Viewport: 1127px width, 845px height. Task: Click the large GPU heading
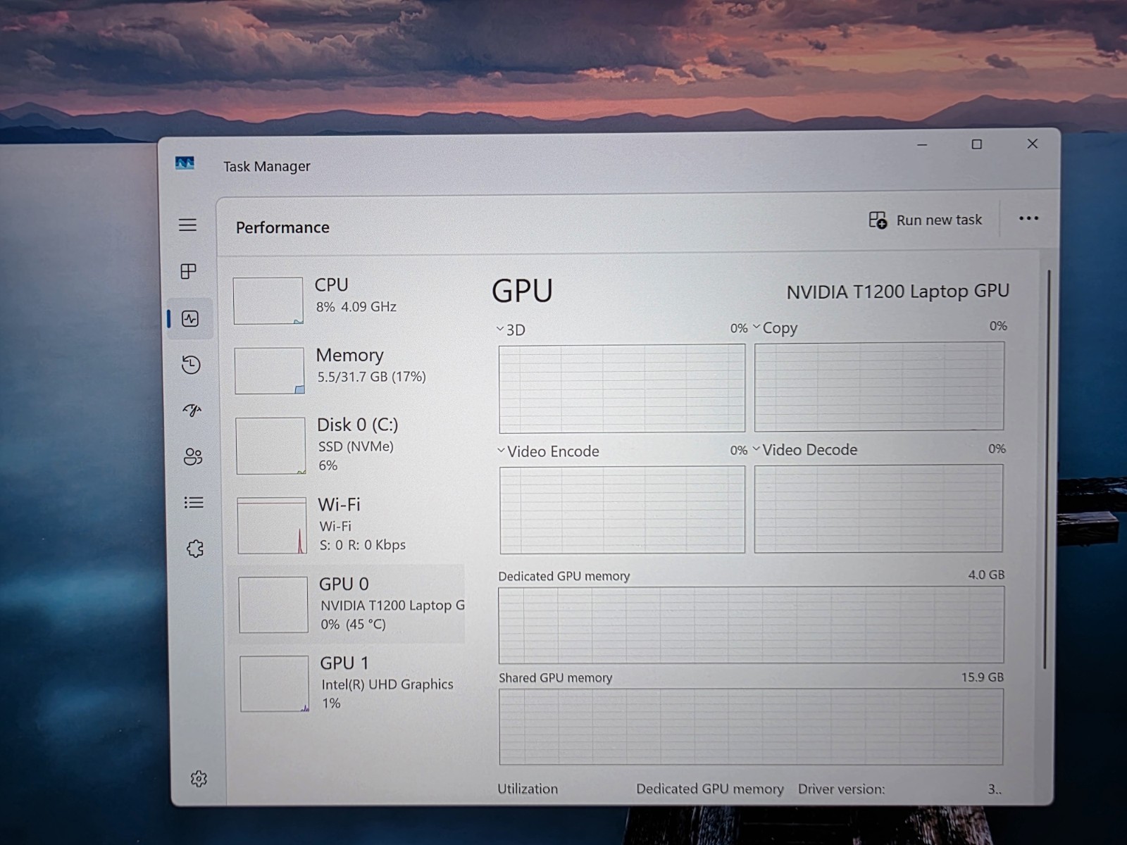point(522,291)
